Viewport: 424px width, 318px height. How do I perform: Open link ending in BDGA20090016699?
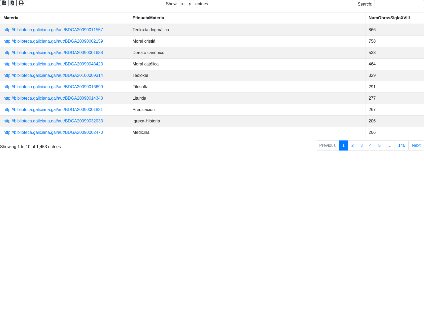coord(53,87)
